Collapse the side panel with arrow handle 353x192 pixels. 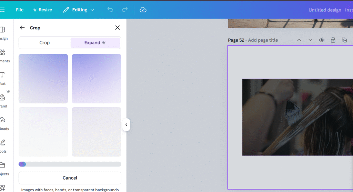click(x=126, y=125)
